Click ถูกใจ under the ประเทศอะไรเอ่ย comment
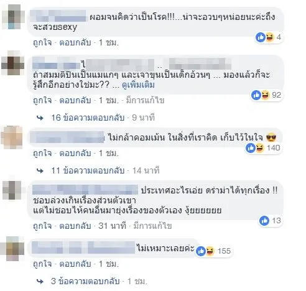This screenshot has height=291, width=306. pos(42,226)
